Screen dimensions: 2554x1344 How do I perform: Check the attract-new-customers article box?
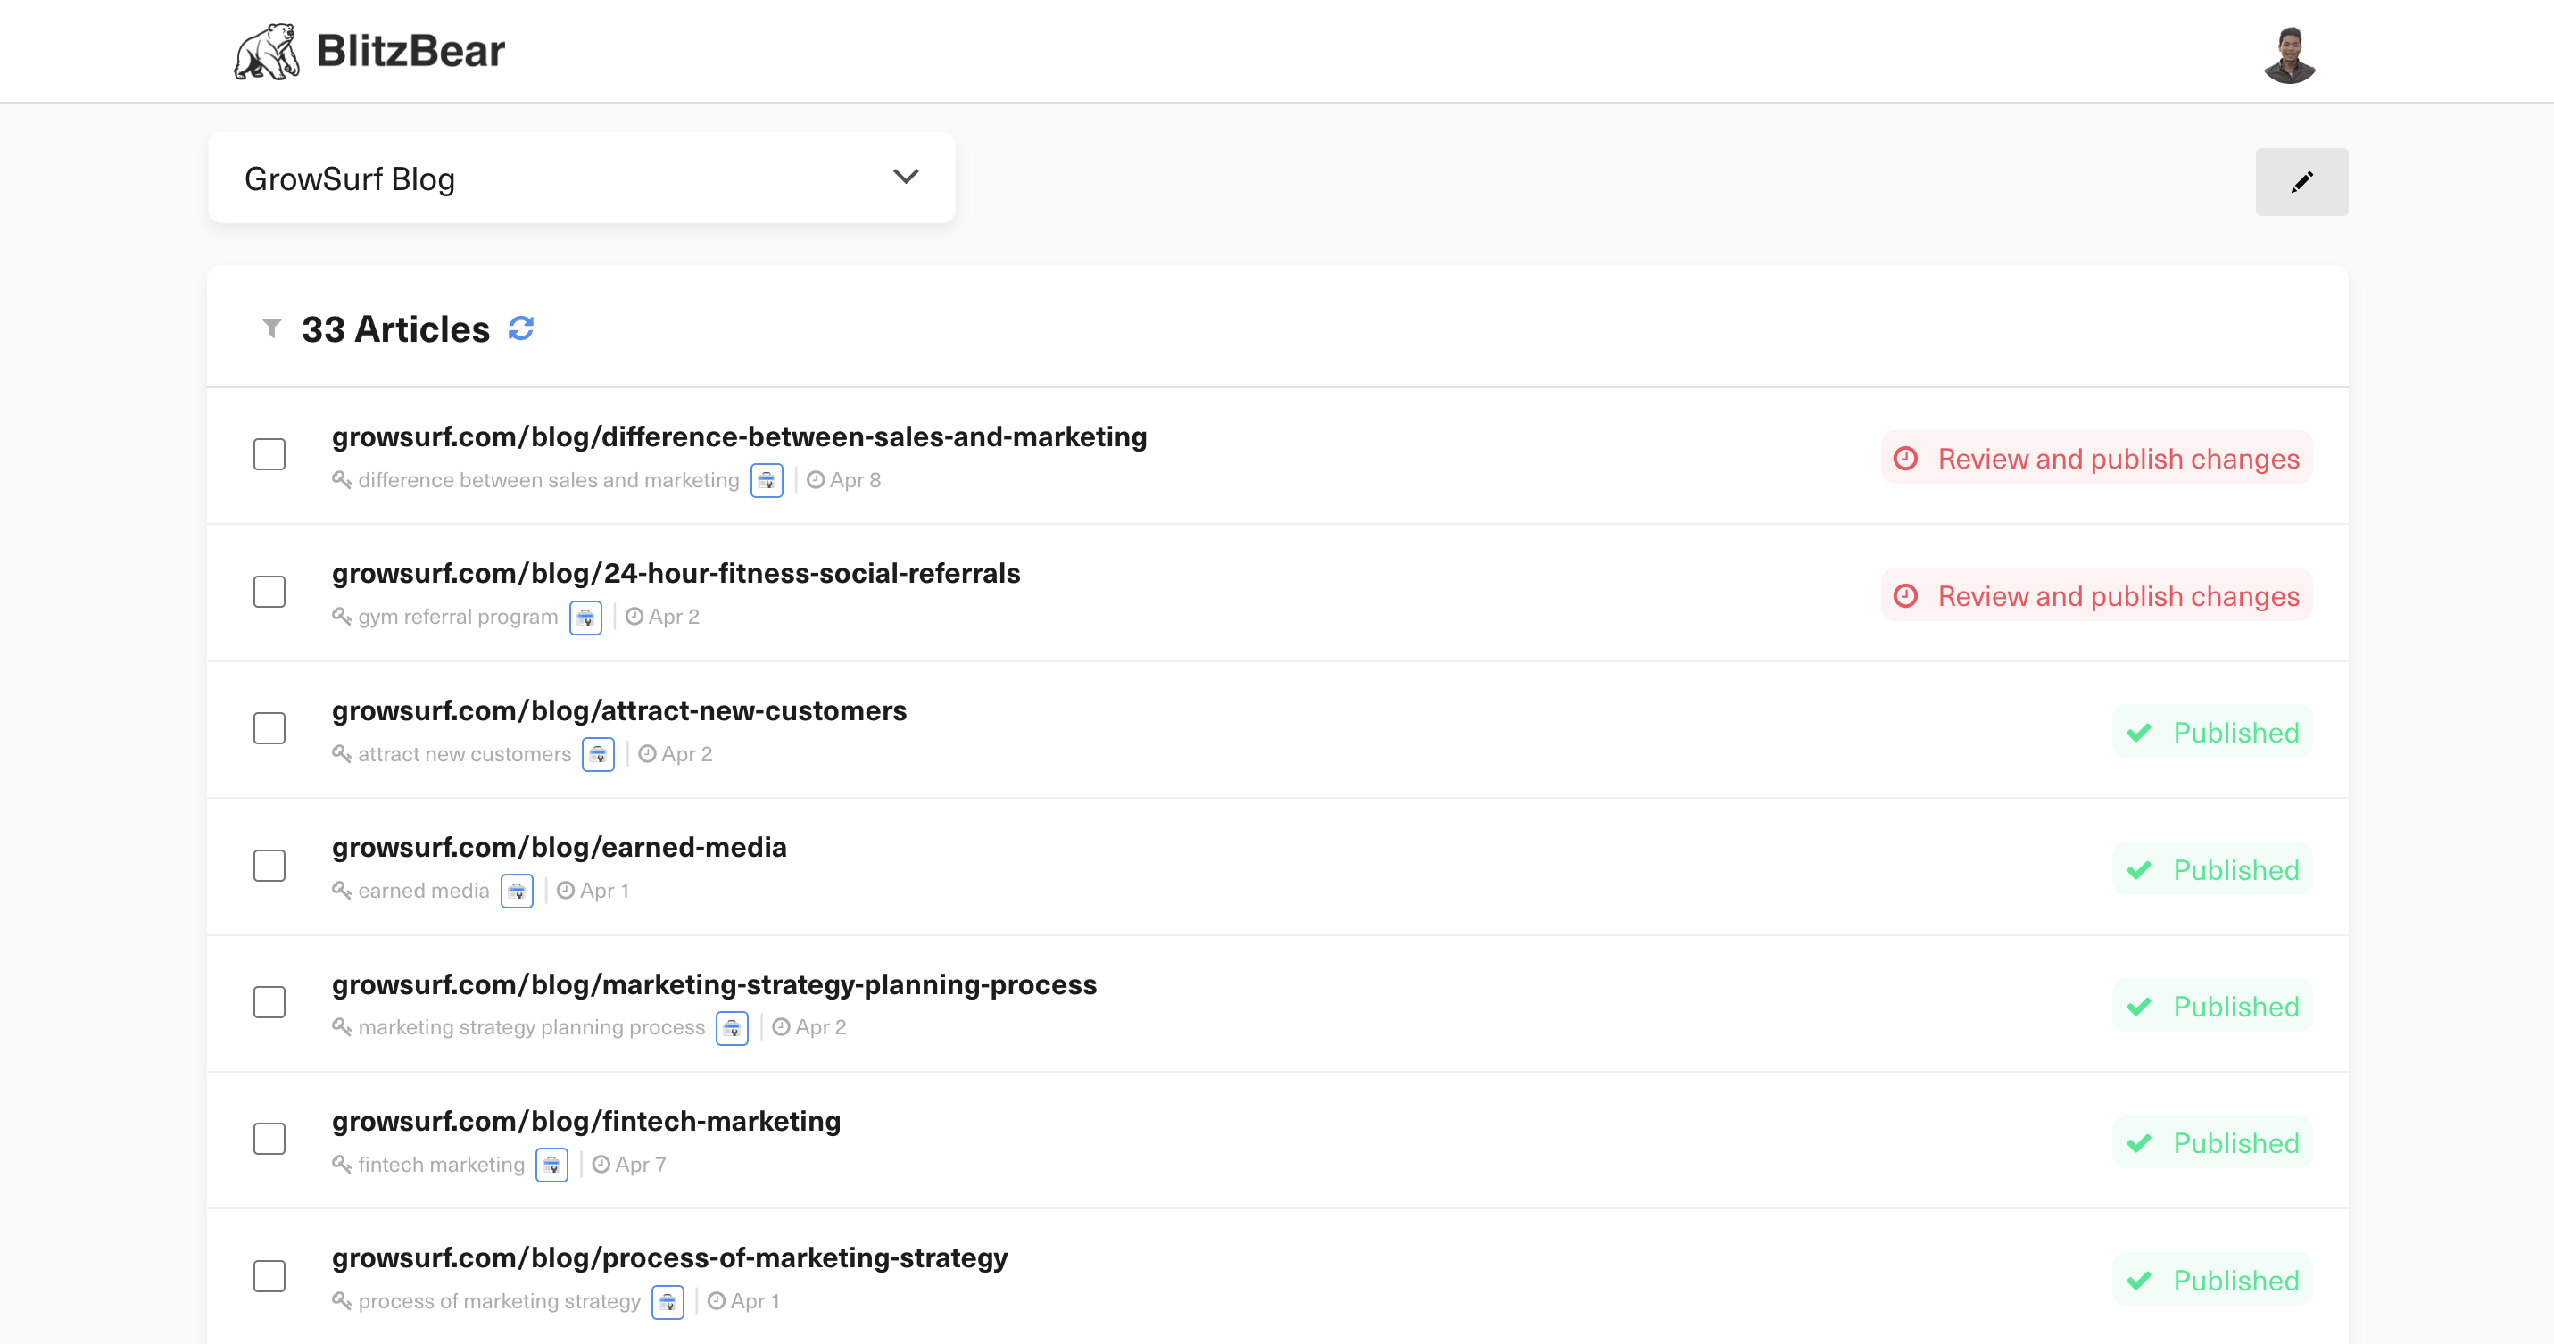(269, 728)
